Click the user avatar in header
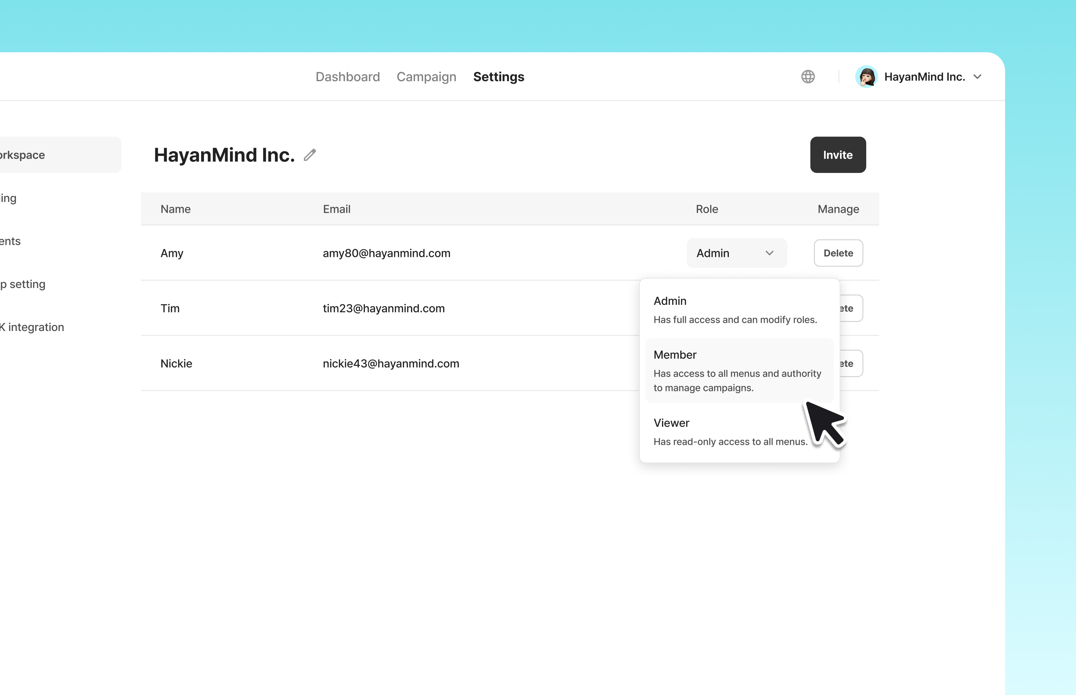Screen dimensions: 1076x695 pyautogui.click(x=866, y=77)
